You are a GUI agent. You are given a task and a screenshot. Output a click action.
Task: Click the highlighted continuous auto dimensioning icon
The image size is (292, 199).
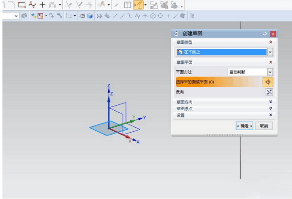[x=138, y=5]
